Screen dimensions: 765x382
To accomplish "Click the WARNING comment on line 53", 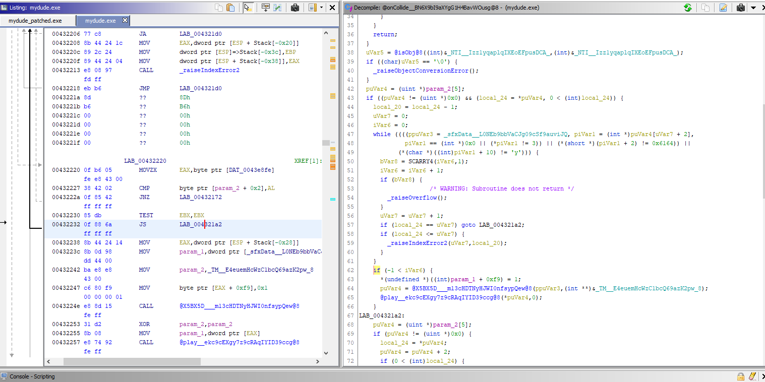I will pos(502,188).
